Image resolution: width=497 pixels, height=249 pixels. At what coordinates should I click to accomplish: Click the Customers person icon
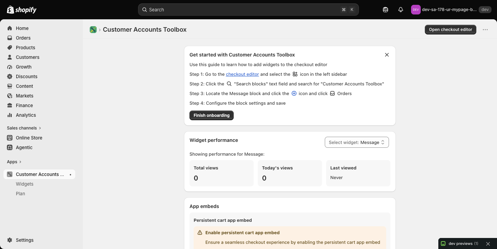click(10, 57)
